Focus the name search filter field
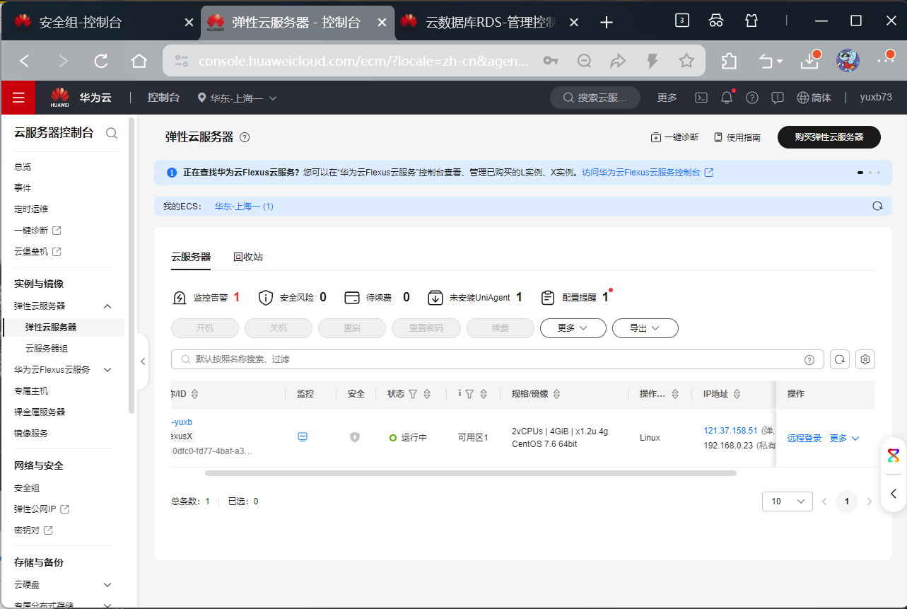Image resolution: width=907 pixels, height=609 pixels. (x=498, y=359)
